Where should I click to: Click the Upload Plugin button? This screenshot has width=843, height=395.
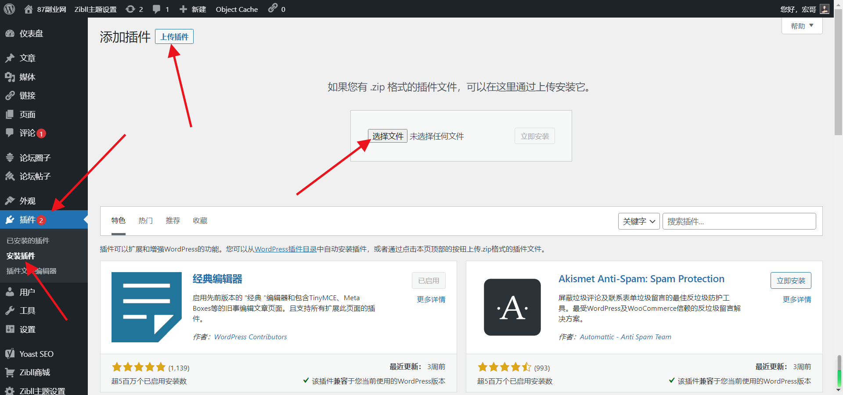pyautogui.click(x=174, y=37)
